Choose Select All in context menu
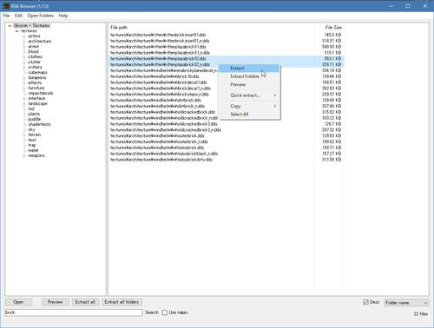 pyautogui.click(x=249, y=115)
